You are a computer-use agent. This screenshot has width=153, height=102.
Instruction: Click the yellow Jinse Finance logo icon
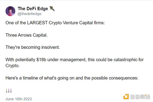pos(126,97)
